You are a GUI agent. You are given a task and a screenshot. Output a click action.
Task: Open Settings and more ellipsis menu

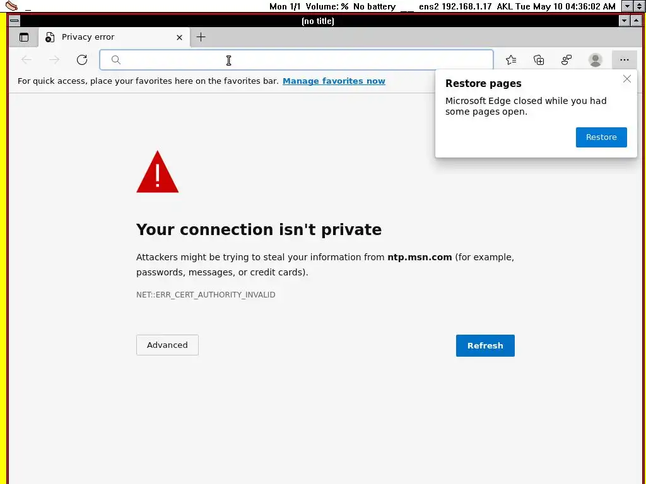(x=624, y=60)
